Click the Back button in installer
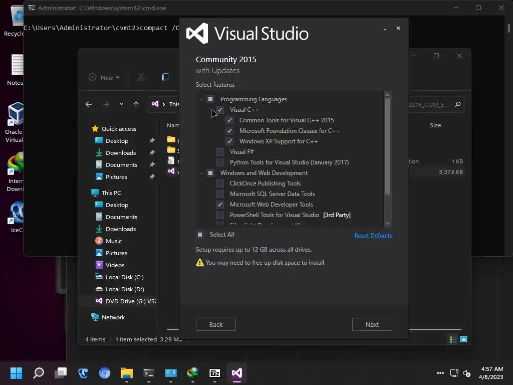The image size is (513, 385). click(x=215, y=324)
